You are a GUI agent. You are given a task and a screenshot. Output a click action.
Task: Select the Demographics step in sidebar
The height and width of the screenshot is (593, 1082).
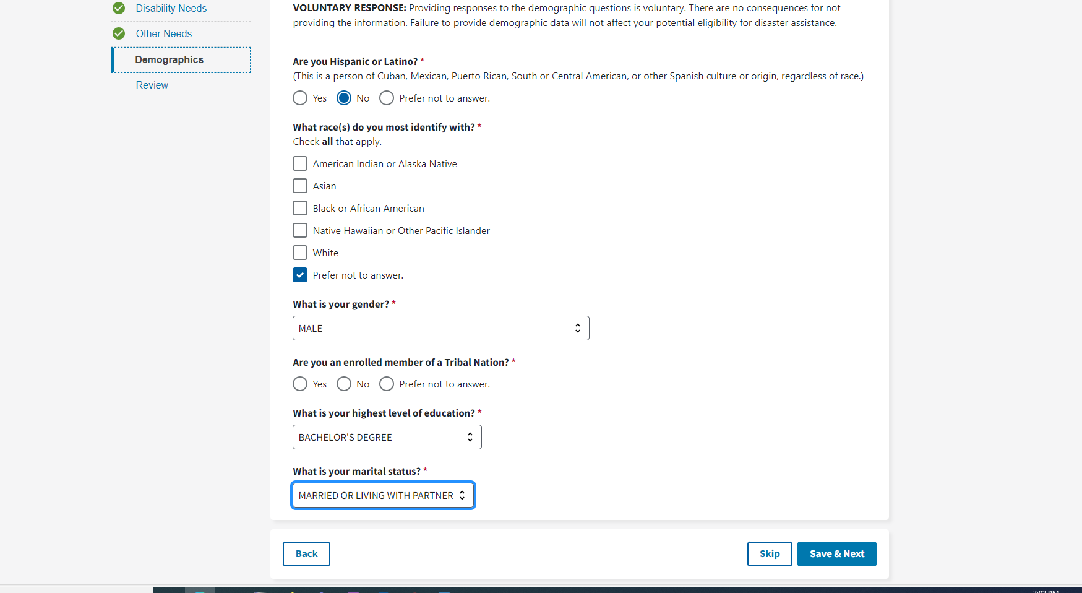[170, 59]
